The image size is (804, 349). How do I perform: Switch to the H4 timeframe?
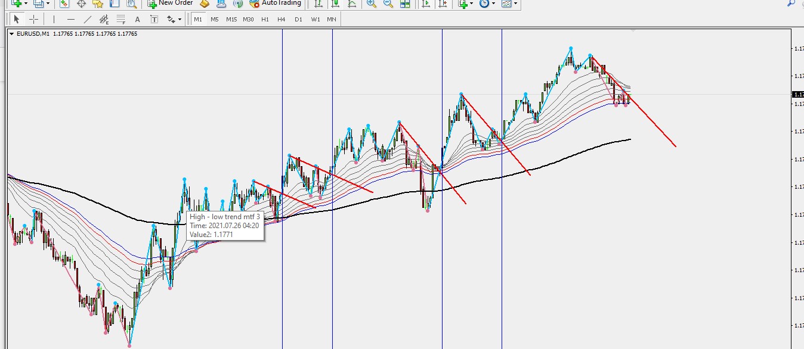tap(282, 19)
